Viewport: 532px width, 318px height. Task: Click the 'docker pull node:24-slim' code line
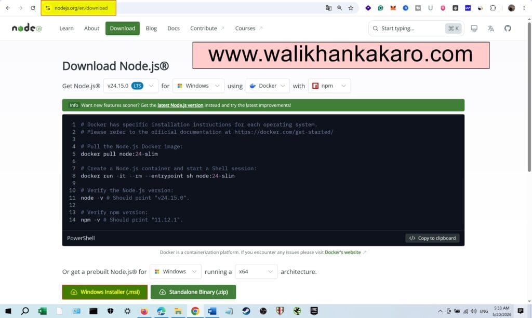(x=119, y=154)
